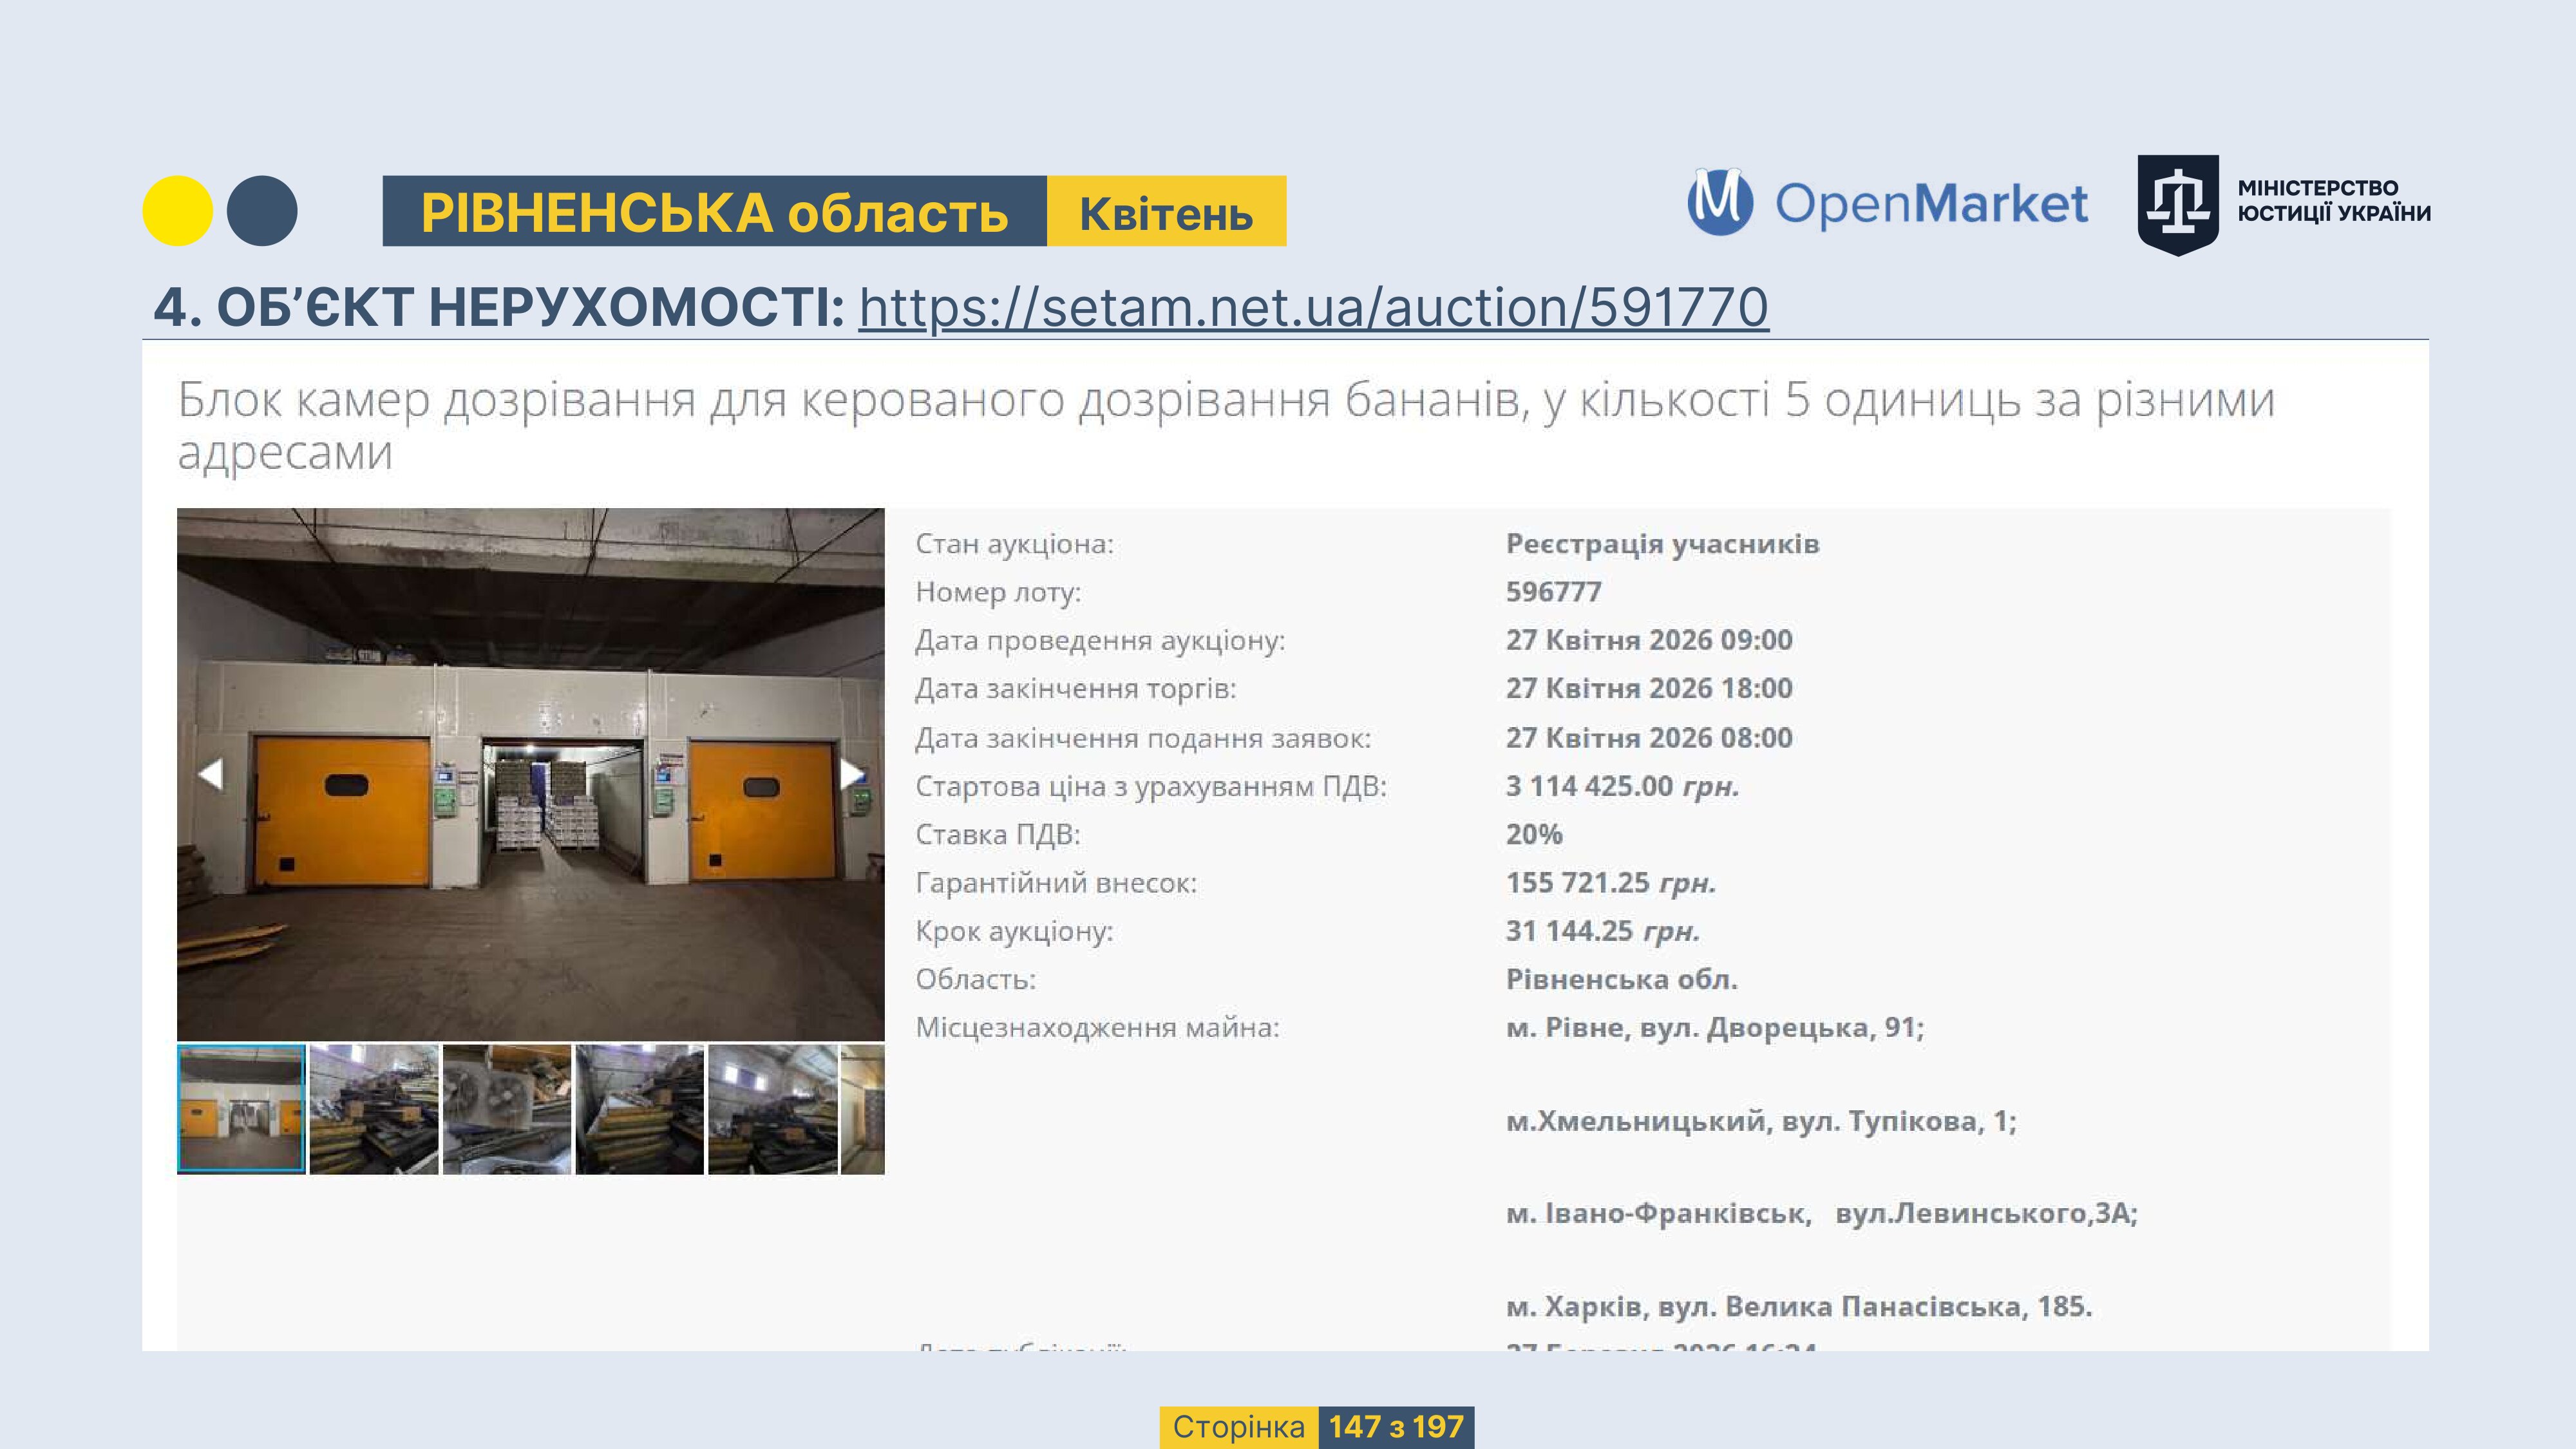Select fourth thumbnail in gallery strip

639,1108
